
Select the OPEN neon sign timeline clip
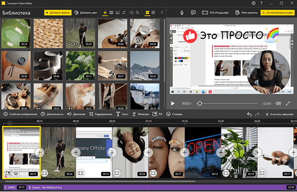tap(203, 153)
